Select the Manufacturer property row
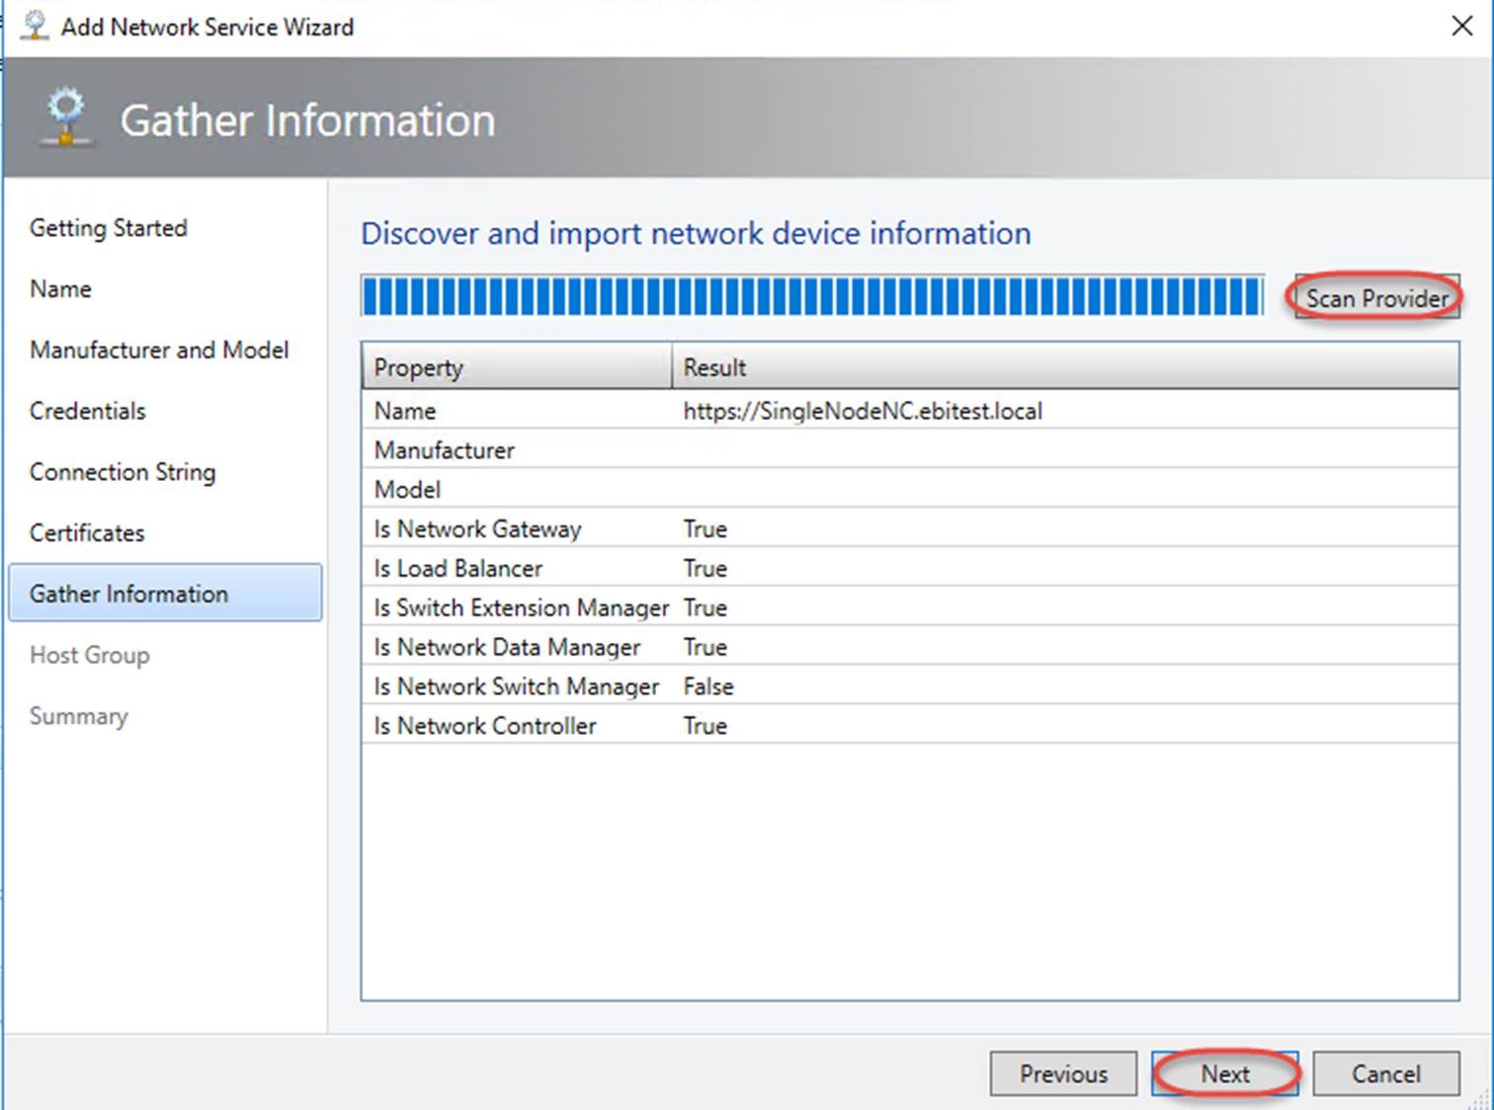The image size is (1494, 1110). click(910, 449)
